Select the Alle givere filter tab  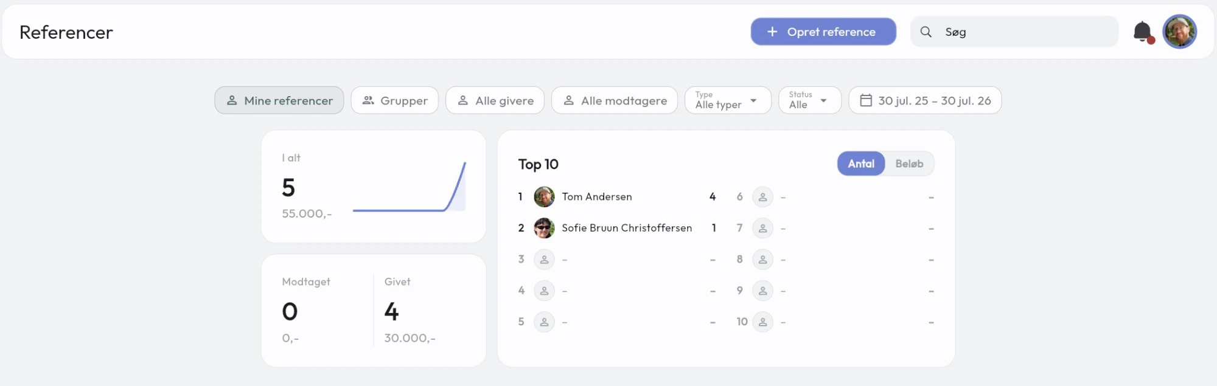495,100
